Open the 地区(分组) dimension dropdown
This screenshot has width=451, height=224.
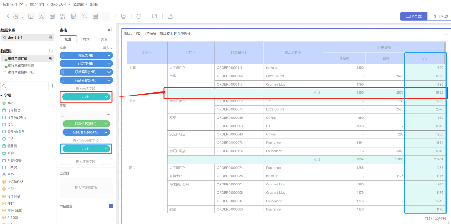click(x=109, y=55)
